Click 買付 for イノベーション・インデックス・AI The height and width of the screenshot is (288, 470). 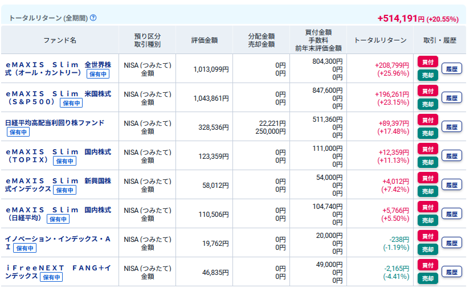point(428,236)
